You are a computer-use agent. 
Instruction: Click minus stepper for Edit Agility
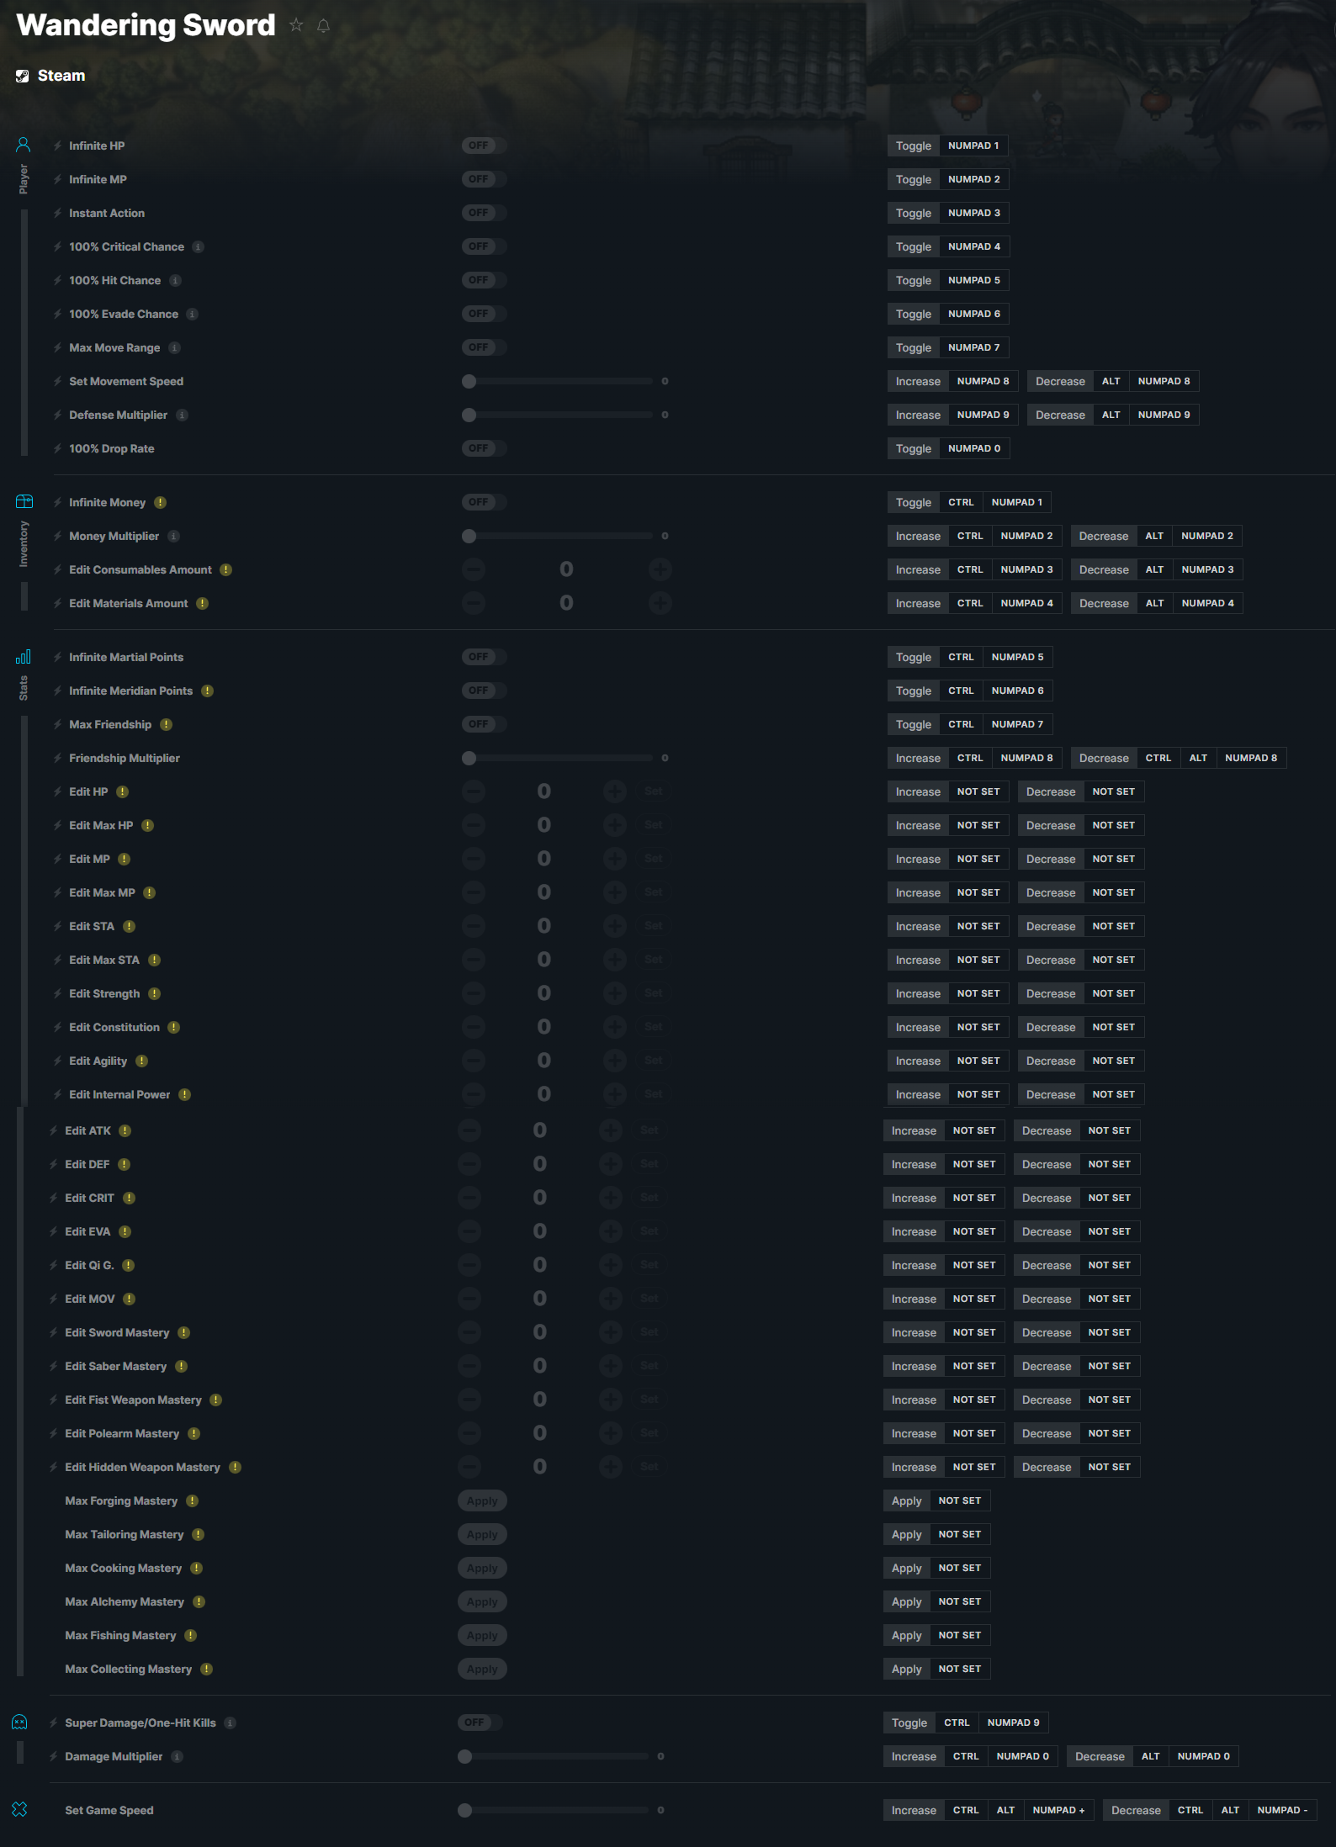tap(474, 1061)
